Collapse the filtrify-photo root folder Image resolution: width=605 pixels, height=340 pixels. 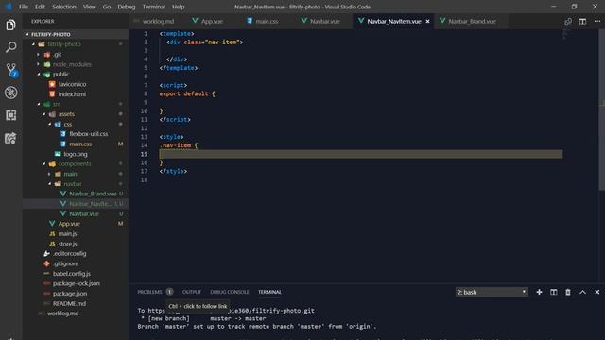point(33,44)
